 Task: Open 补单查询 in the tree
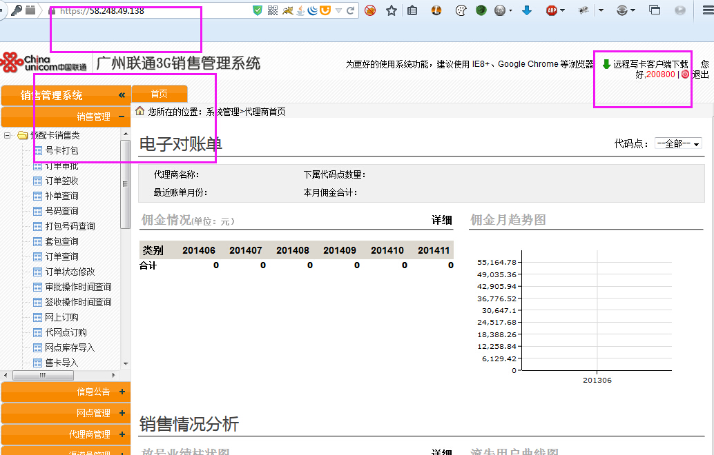point(61,196)
